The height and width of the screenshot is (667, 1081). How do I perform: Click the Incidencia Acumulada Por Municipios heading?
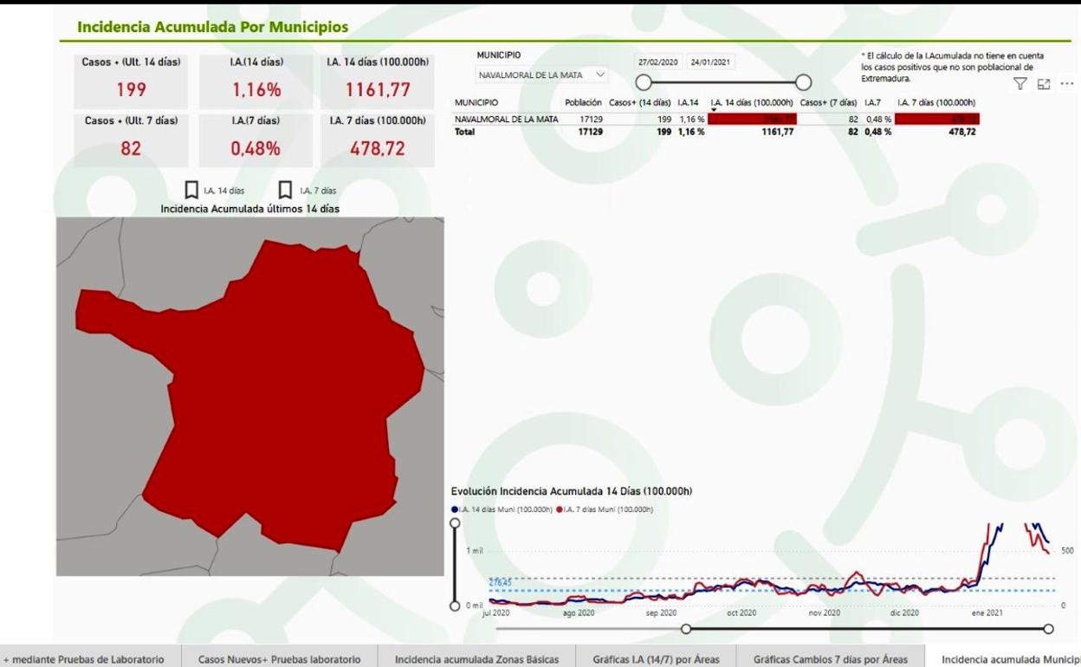point(213,27)
